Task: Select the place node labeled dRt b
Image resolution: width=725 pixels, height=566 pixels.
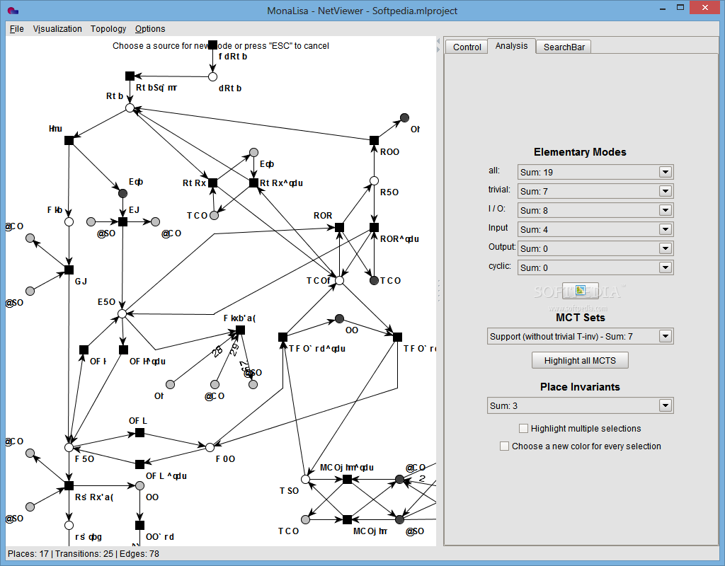Action: 212,76
